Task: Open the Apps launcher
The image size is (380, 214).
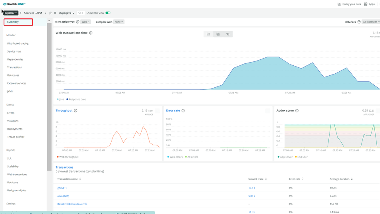Action: [369, 4]
